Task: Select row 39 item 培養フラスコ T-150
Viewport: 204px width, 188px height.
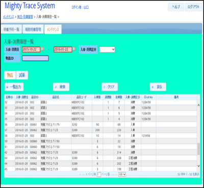Action: tap(50, 141)
